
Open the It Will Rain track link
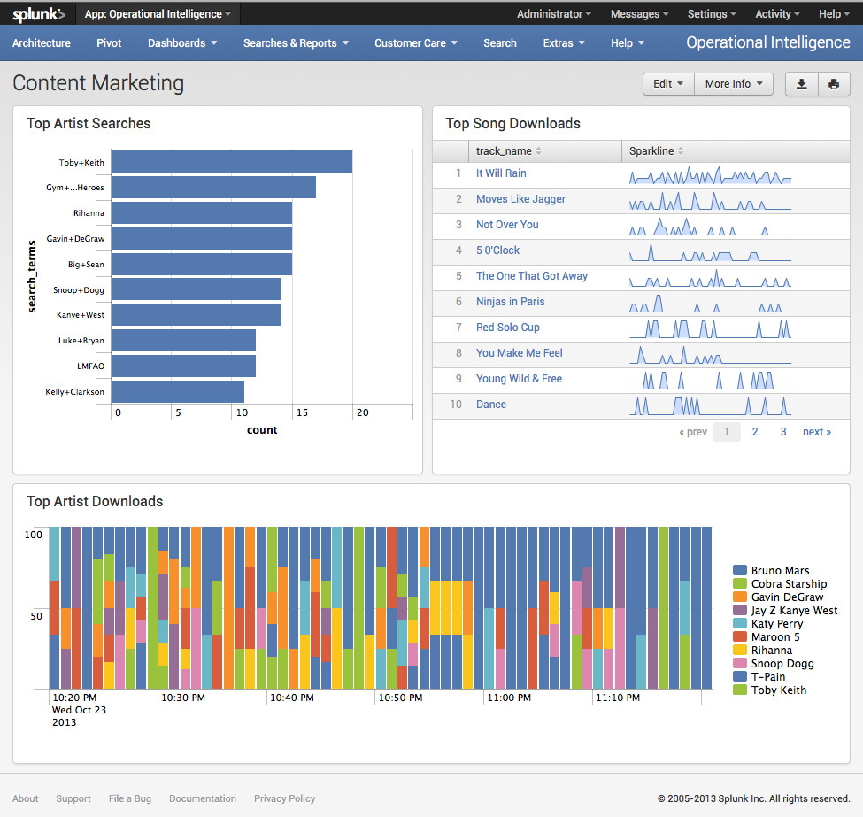coord(501,173)
